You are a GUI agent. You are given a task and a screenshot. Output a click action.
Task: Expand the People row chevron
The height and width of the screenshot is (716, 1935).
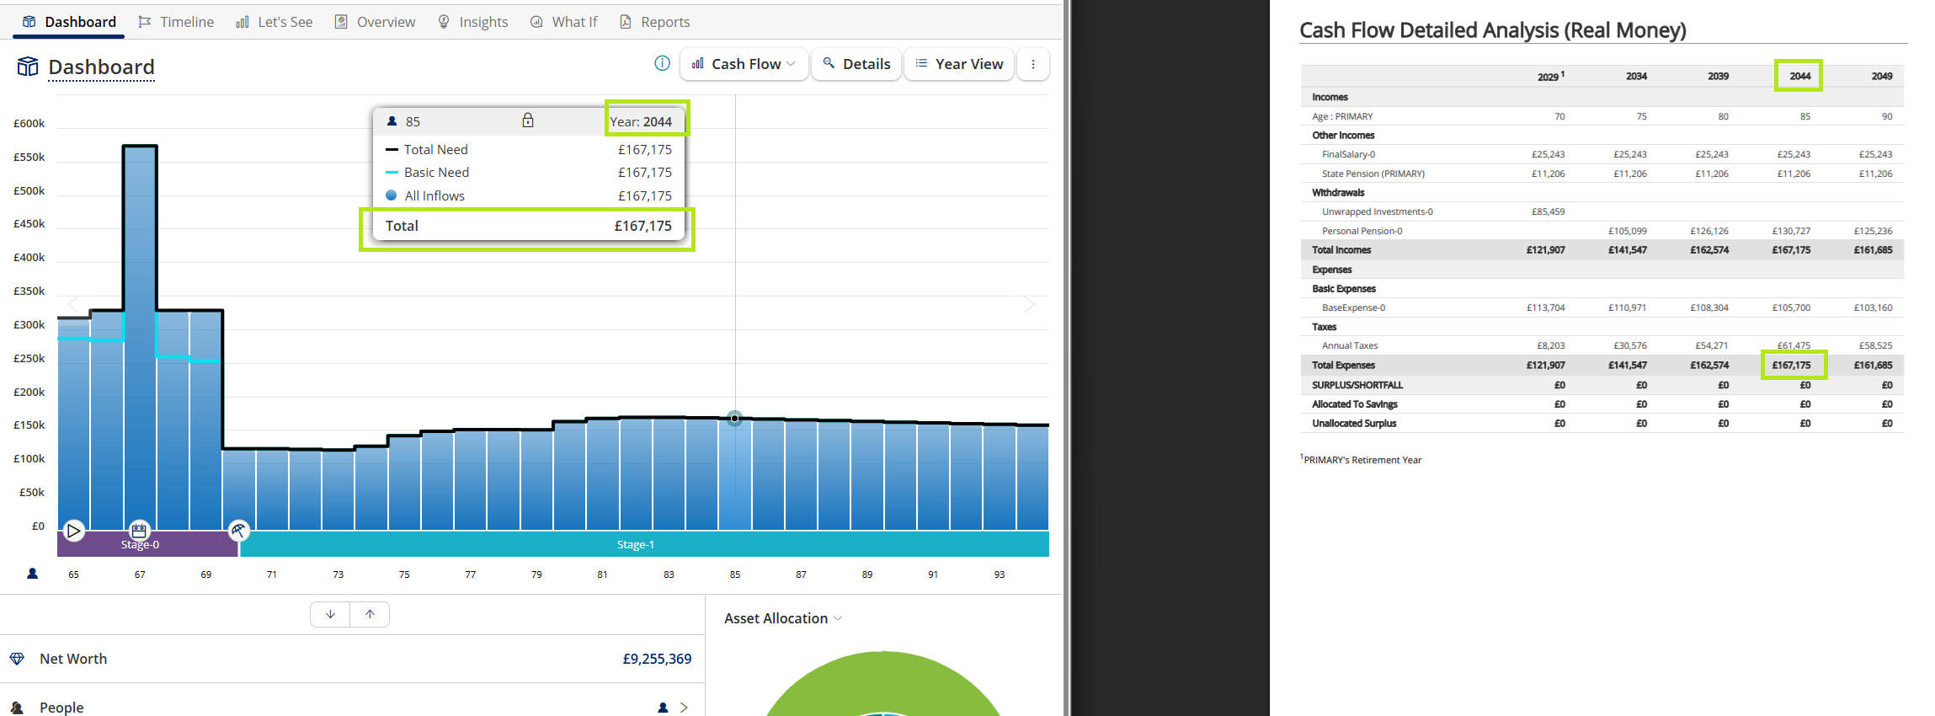point(684,708)
